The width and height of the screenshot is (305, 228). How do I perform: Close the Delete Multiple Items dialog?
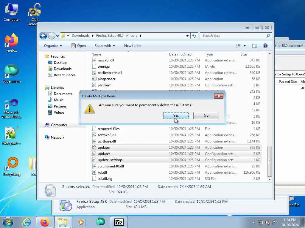(x=219, y=96)
